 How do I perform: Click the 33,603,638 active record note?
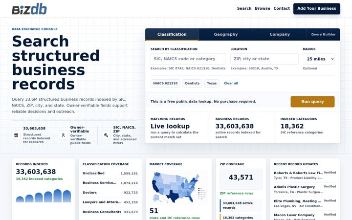tap(241, 205)
